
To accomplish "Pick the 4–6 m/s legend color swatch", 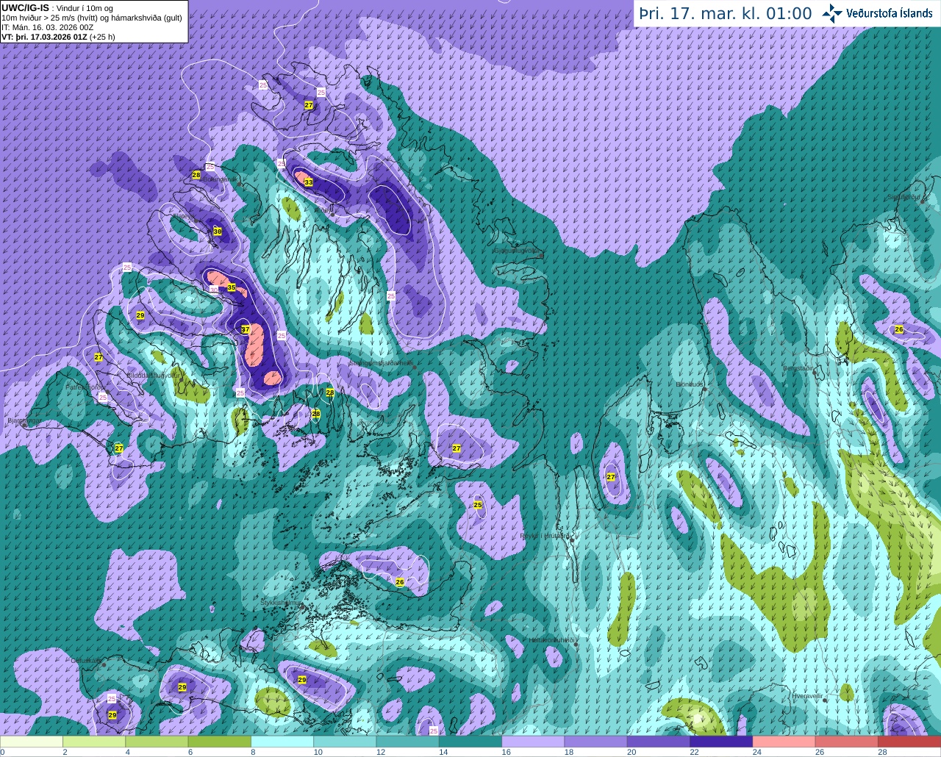I will point(157,742).
